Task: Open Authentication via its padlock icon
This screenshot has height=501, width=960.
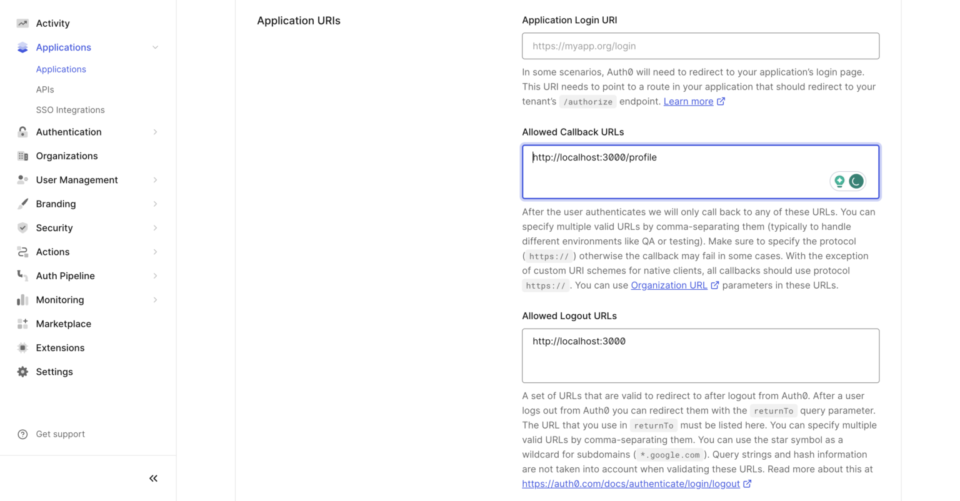Action: (22, 132)
